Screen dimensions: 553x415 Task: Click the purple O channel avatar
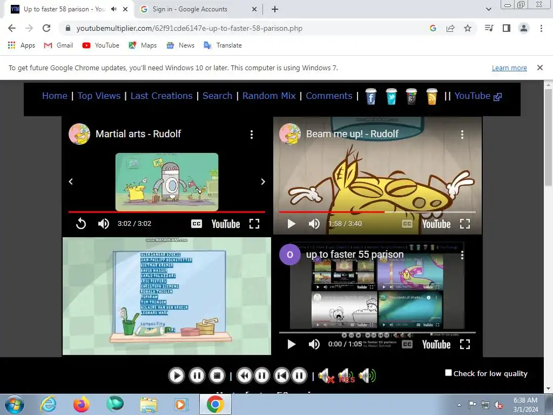[x=290, y=255]
